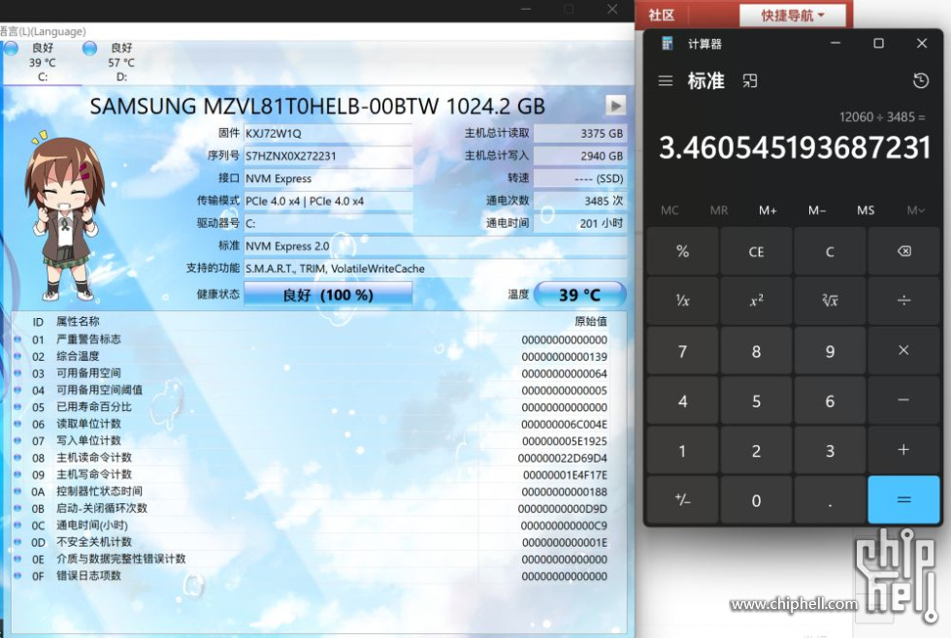This screenshot has width=951, height=638.
Task: Select the C: drive tab showing 39 °C
Action: point(41,62)
